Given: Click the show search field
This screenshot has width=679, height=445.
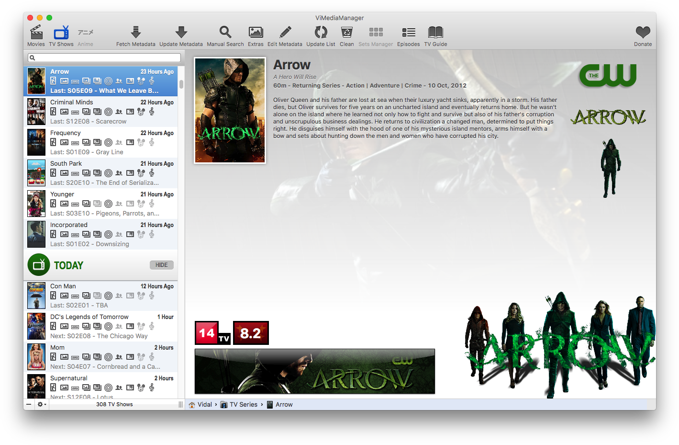Looking at the screenshot, I should coord(104,58).
